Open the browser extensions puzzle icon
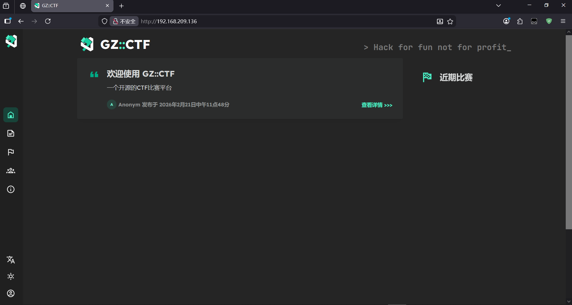 click(x=520, y=21)
